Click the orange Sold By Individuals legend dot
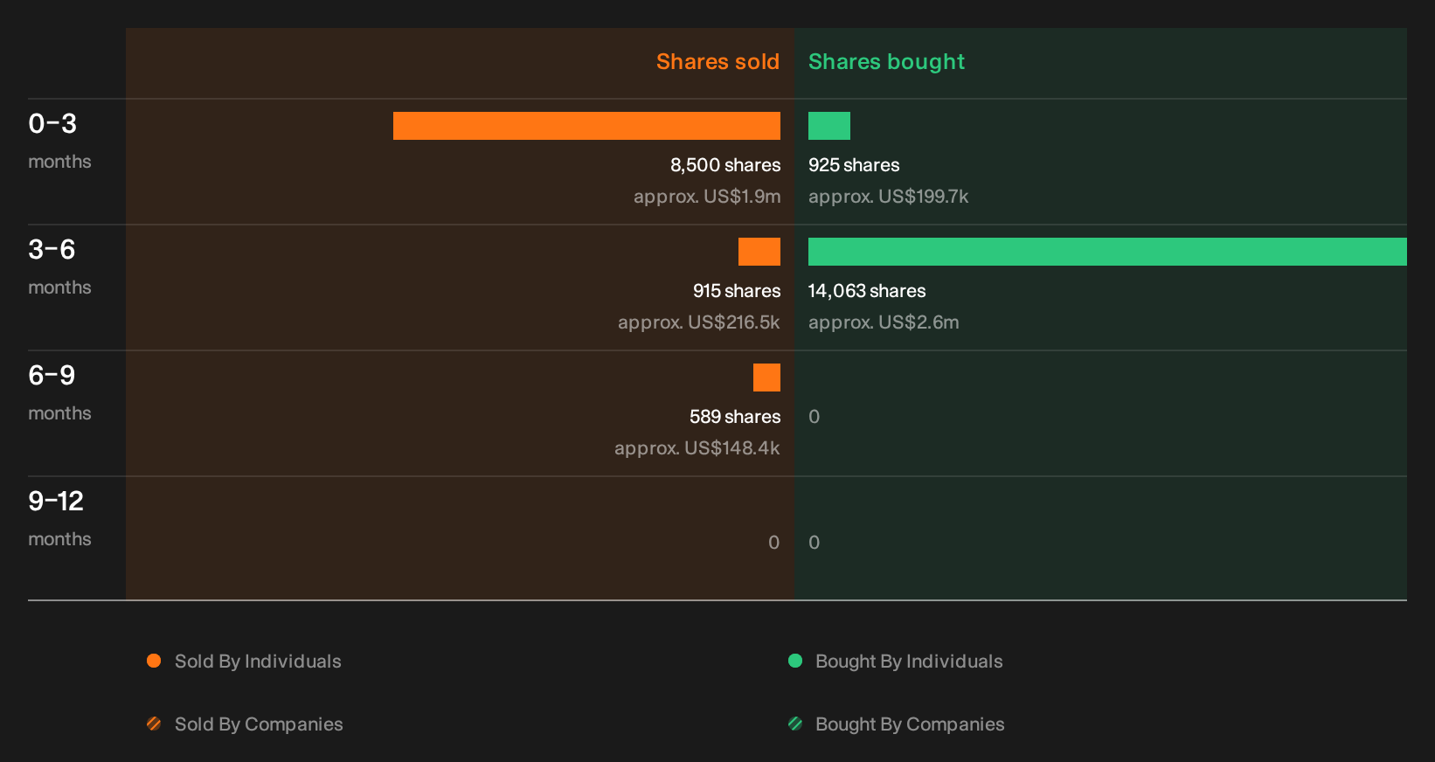Image resolution: width=1435 pixels, height=762 pixels. tap(154, 661)
